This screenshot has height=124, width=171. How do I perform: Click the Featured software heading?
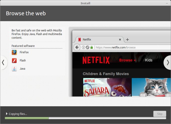click(x=23, y=46)
